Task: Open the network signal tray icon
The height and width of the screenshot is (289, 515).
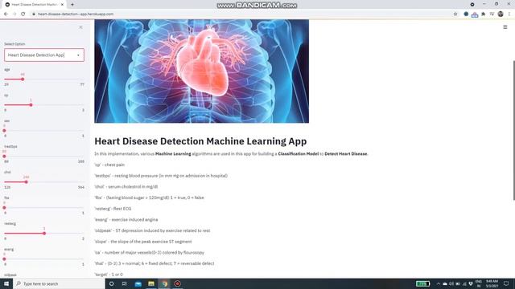Action: 464,283
